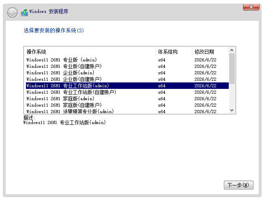
Task: Select Windows11 26H1 企业版(admin)
Action: point(127,73)
